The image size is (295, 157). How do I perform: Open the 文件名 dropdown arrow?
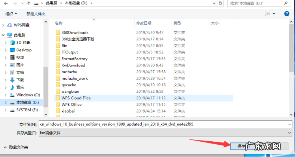click(290, 124)
